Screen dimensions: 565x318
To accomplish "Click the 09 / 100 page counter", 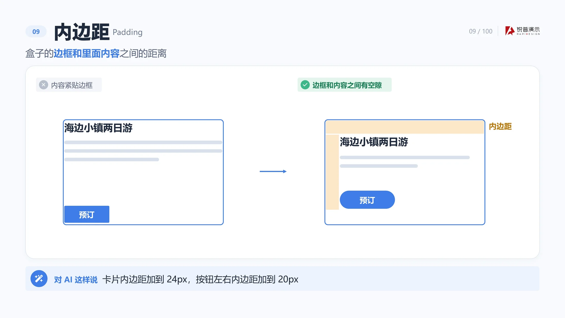I will [x=481, y=31].
